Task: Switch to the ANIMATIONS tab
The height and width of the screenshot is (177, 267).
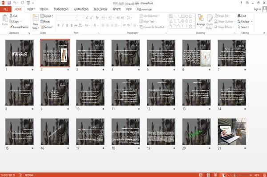Action: (81, 9)
